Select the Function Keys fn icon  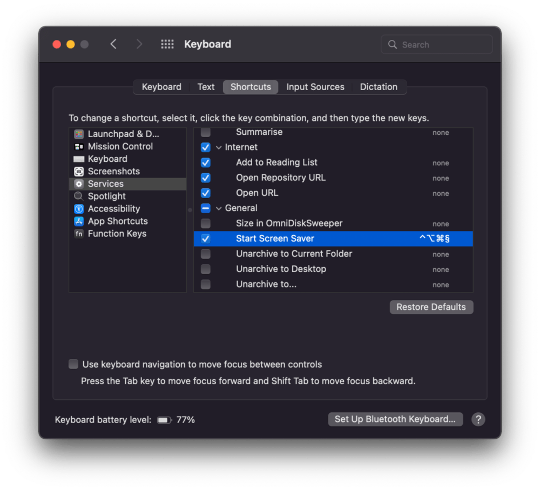coord(79,233)
